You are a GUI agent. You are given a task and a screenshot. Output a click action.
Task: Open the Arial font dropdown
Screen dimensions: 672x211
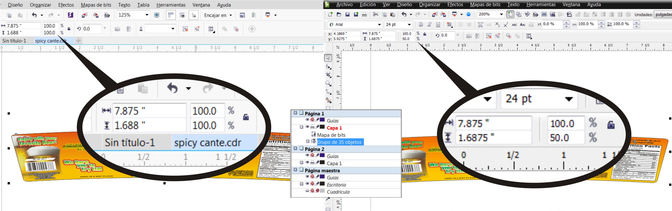[x=379, y=25]
